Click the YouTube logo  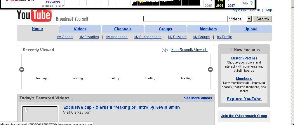point(34,15)
